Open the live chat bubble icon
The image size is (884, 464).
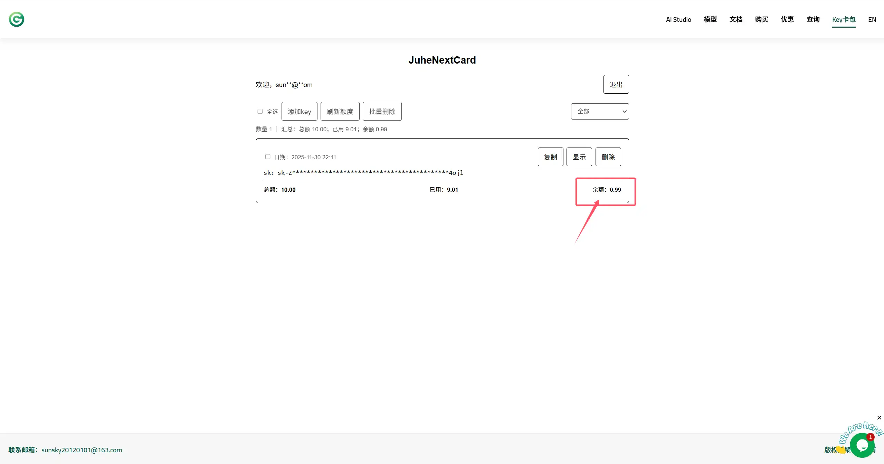click(862, 445)
